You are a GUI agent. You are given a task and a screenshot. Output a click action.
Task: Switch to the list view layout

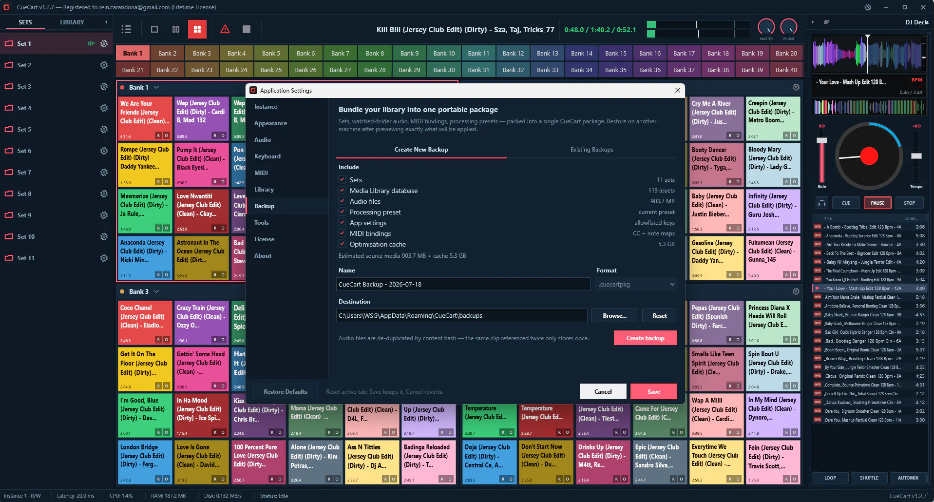click(126, 29)
